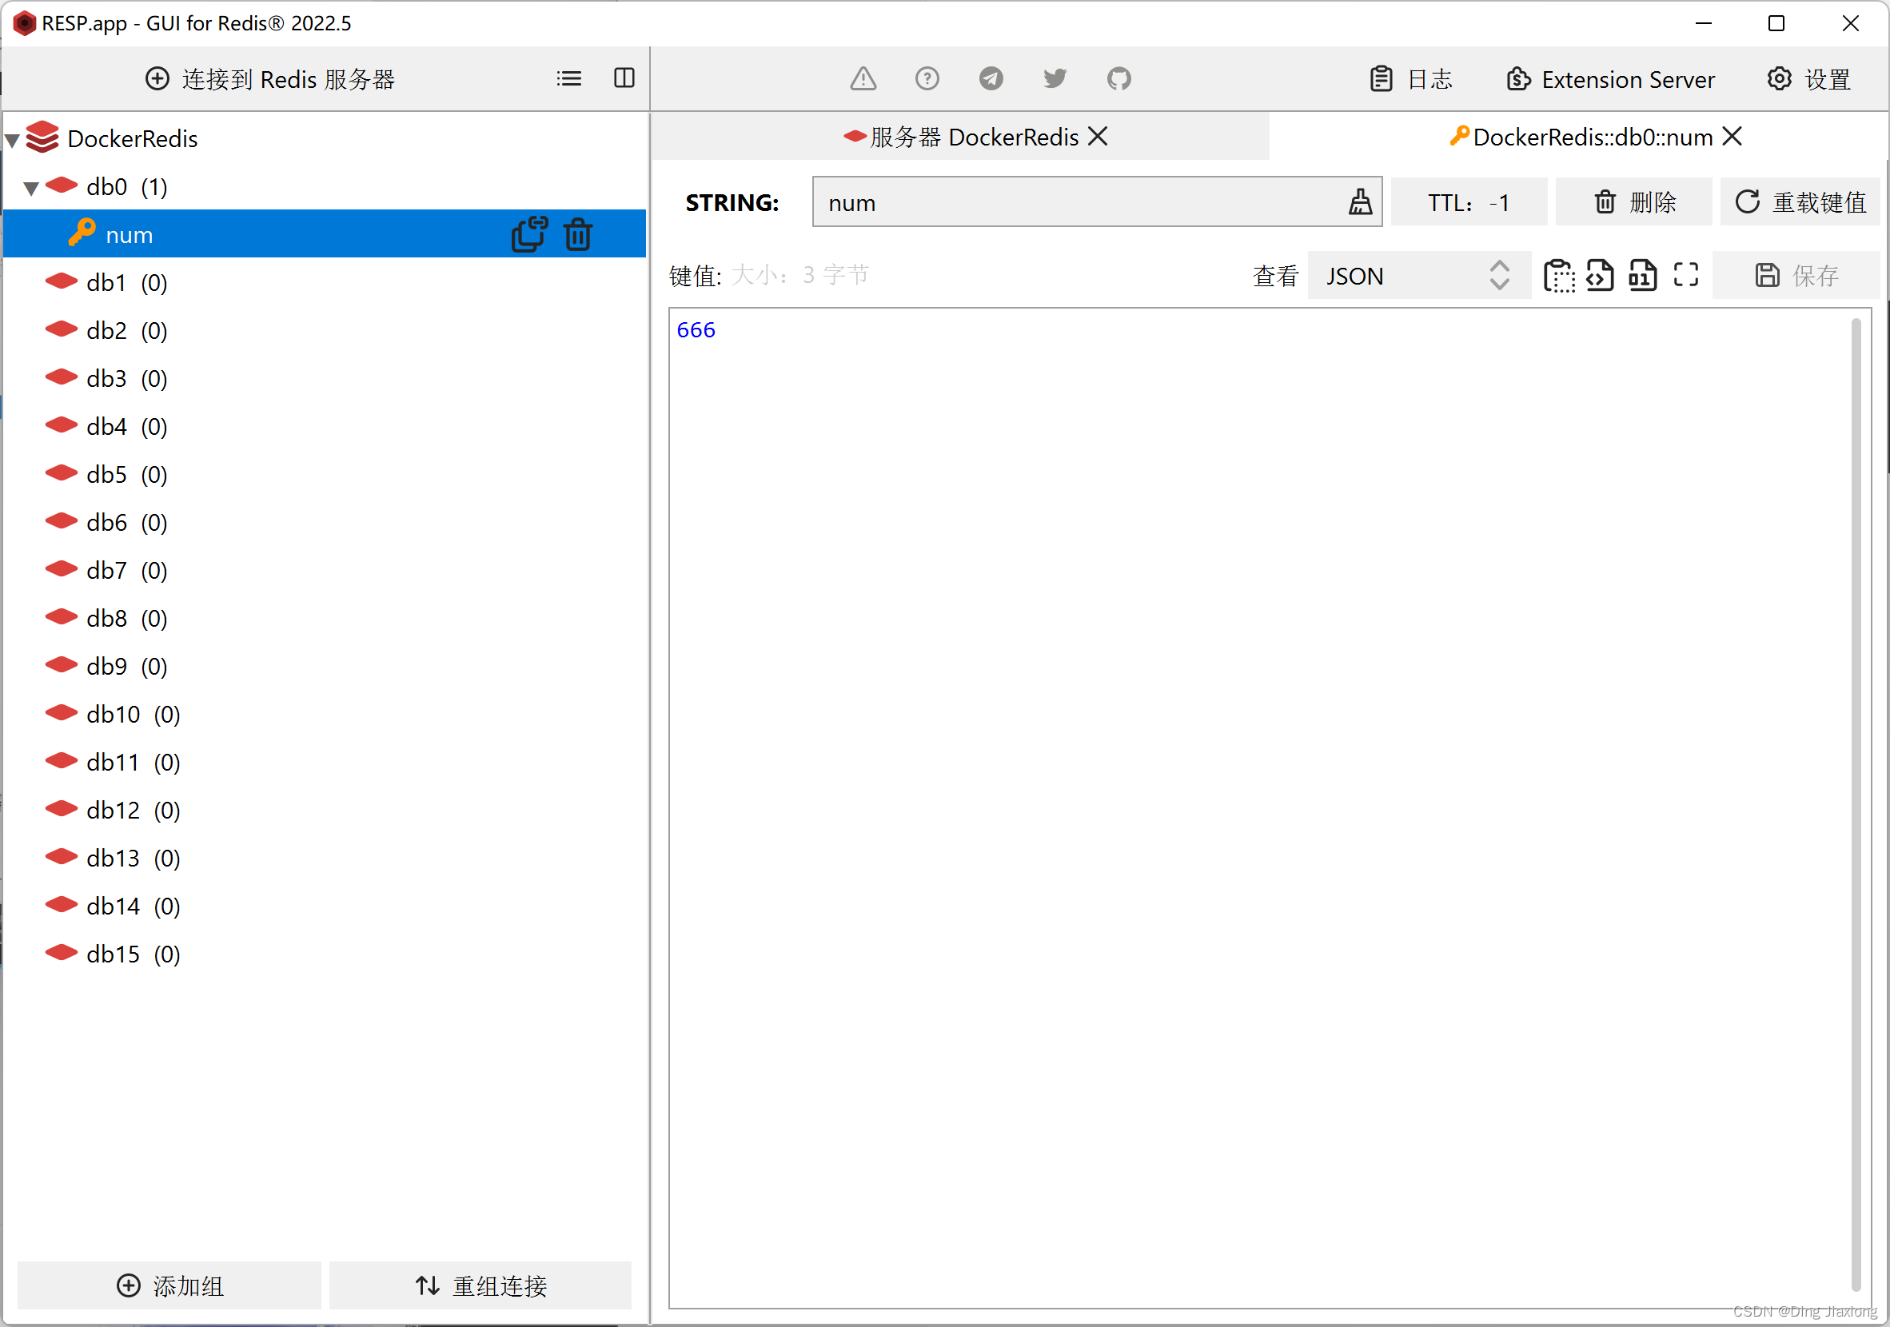Open database db9
Image resolution: width=1890 pixels, height=1327 pixels.
[127, 666]
